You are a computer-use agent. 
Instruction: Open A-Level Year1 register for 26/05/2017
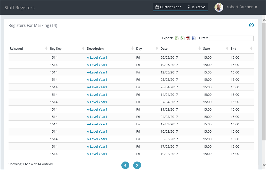click(97, 57)
